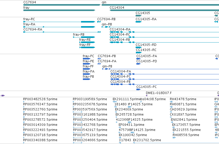Viewport: 219px width, 144px height.
Task: Select protein fray-PE
Action: click(x=89, y=61)
